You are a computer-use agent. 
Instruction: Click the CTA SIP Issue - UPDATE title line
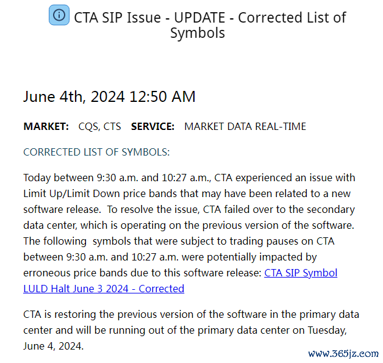[210, 18]
